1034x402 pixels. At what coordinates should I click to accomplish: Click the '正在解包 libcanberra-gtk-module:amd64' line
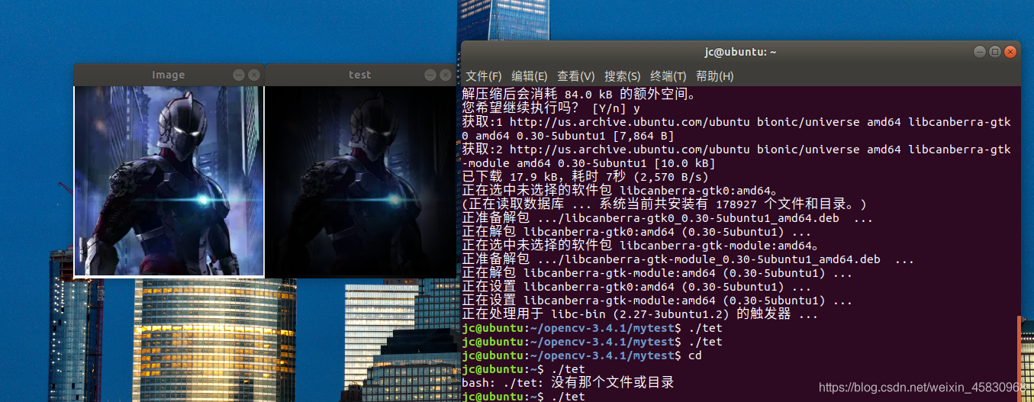click(658, 273)
